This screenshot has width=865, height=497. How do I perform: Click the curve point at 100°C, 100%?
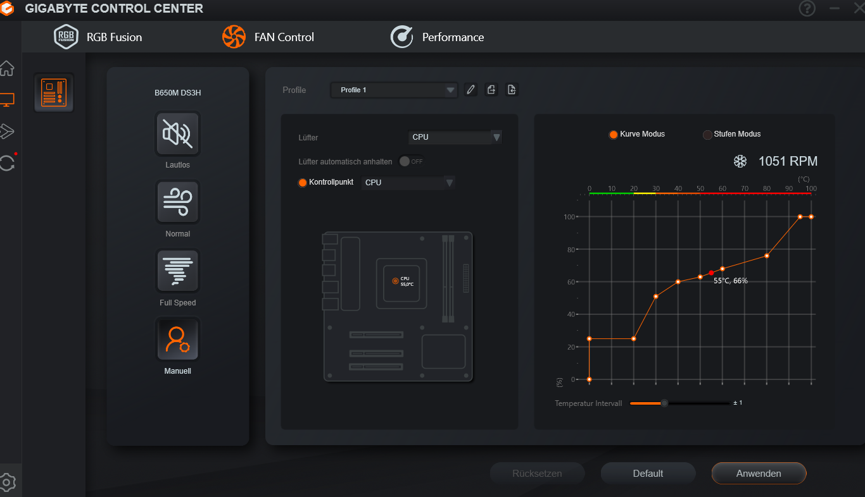811,217
